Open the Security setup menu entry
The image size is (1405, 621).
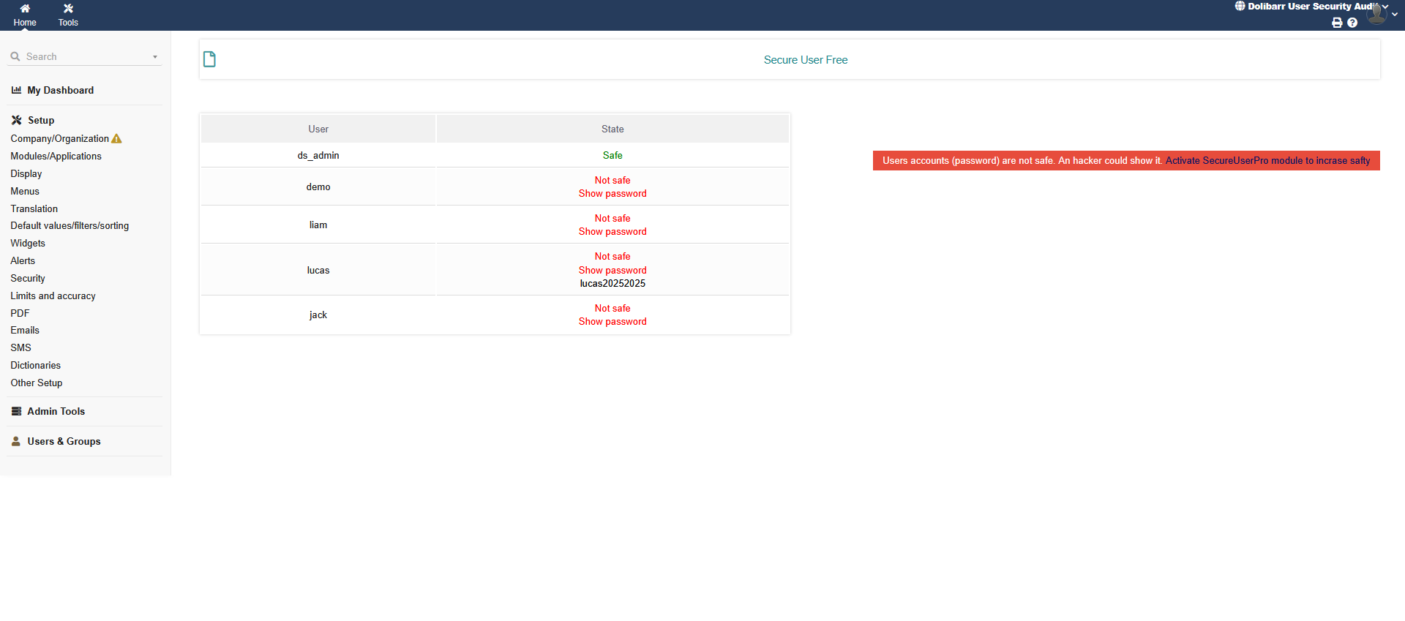pos(28,279)
